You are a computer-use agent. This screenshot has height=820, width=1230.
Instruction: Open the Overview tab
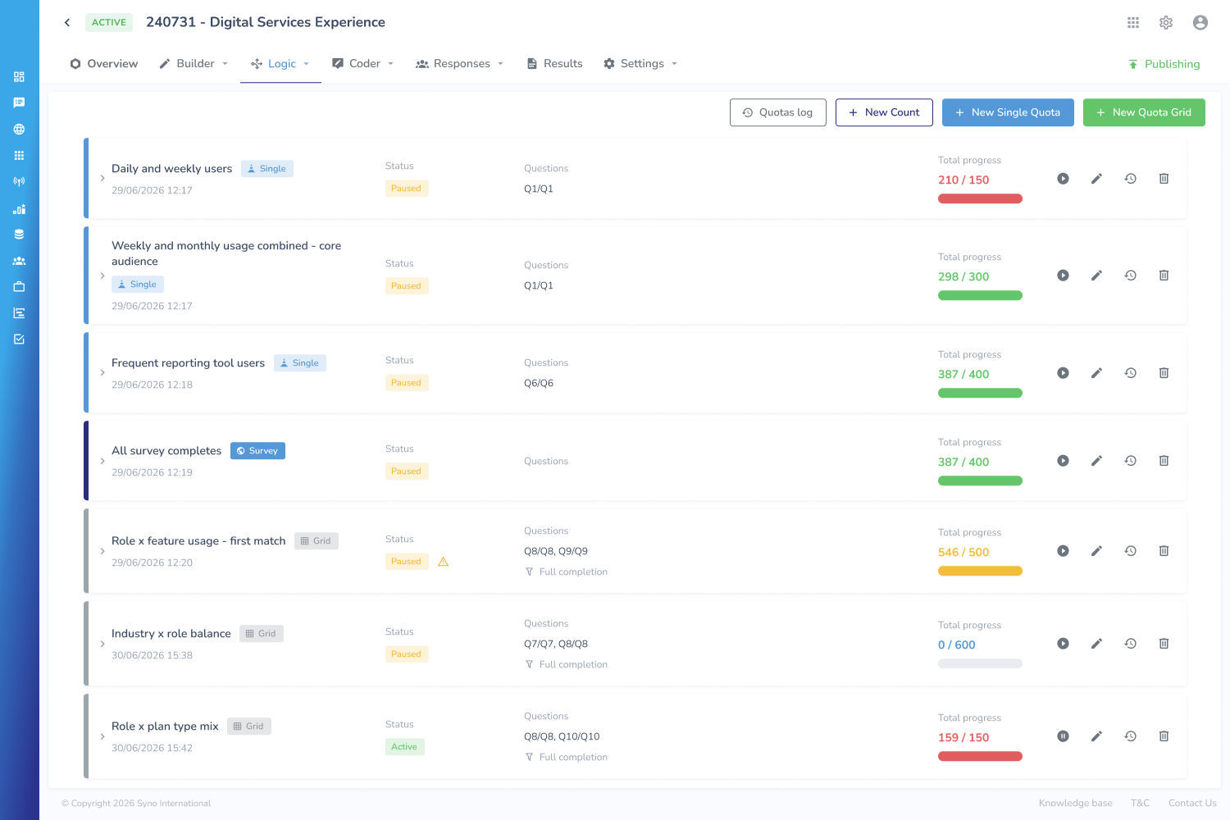(x=104, y=64)
